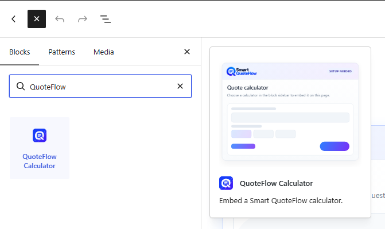385x229 pixels.
Task: Switch to the Patterns tab
Action: coord(61,52)
